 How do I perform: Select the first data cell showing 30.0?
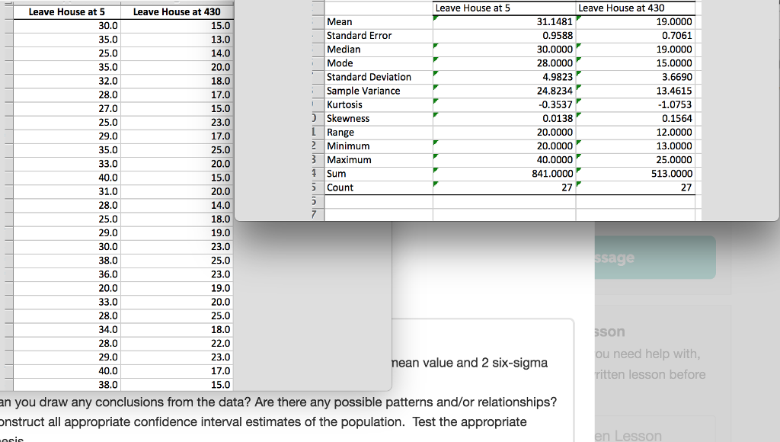[67, 26]
